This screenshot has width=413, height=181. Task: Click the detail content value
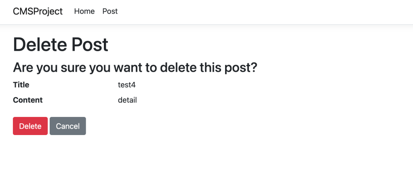click(127, 100)
